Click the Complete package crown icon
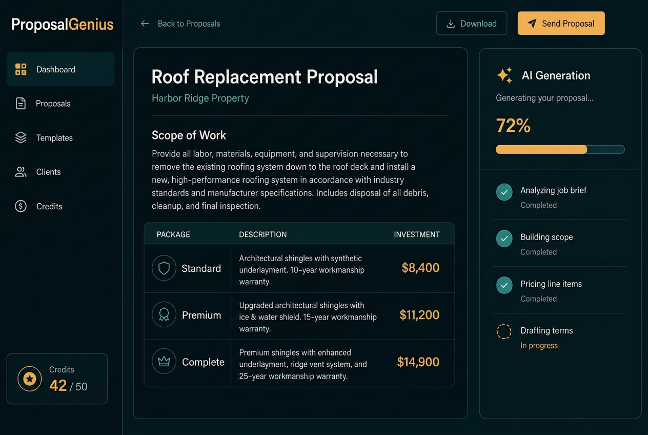Screen dimensions: 648x435 pyautogui.click(x=164, y=362)
